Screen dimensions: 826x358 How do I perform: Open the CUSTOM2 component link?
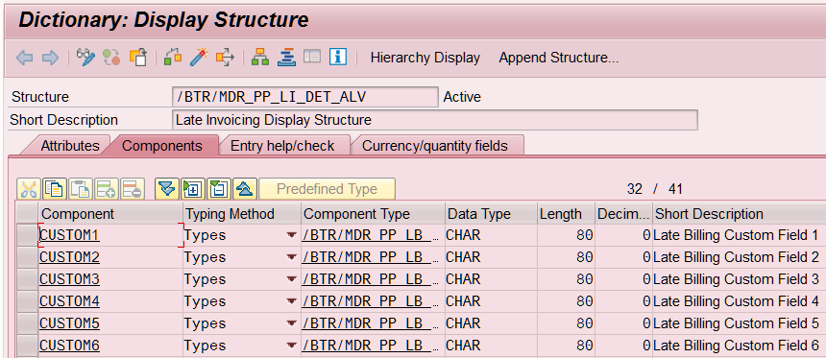[69, 257]
